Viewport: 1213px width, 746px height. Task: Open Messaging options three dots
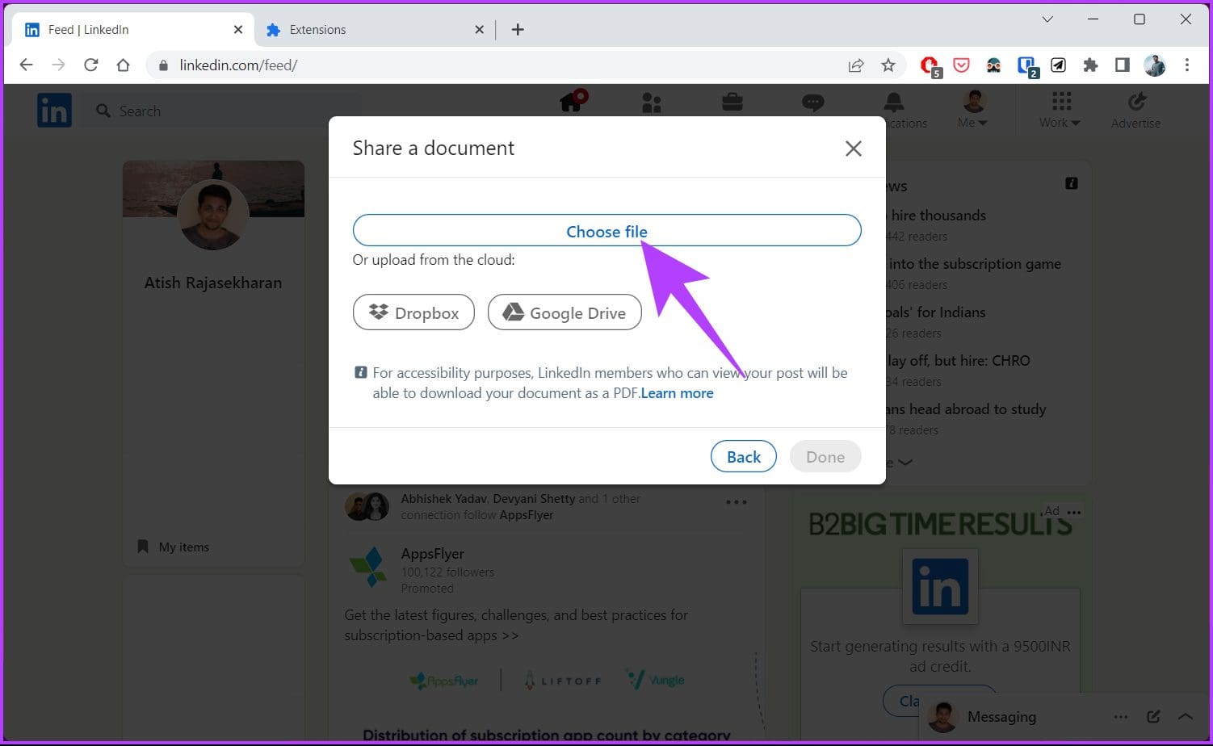1121,717
